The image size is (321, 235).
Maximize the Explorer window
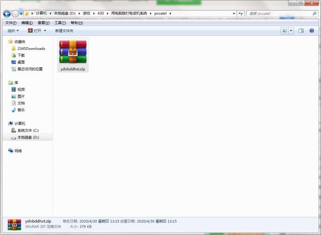[x=301, y=3]
